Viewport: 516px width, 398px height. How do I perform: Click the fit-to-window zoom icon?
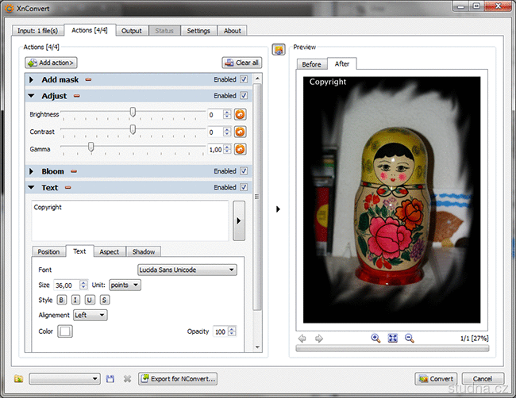tap(392, 339)
